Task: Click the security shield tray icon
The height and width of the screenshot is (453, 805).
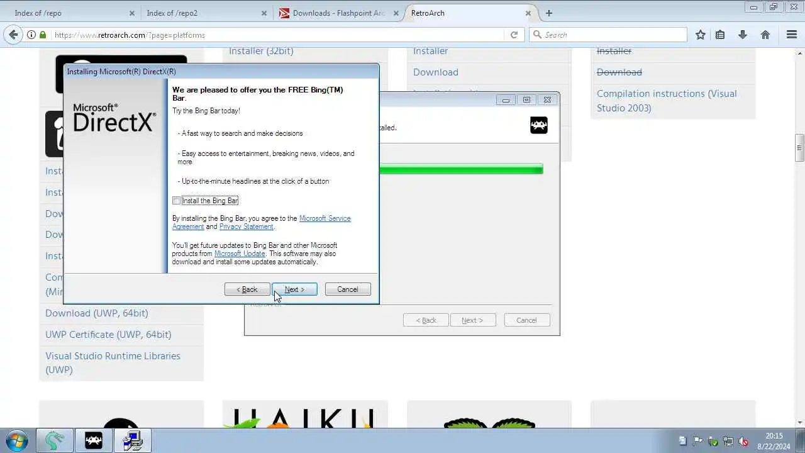Action: click(713, 441)
